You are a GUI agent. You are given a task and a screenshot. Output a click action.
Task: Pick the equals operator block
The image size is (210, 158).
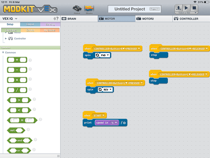pyautogui.click(x=22, y=120)
